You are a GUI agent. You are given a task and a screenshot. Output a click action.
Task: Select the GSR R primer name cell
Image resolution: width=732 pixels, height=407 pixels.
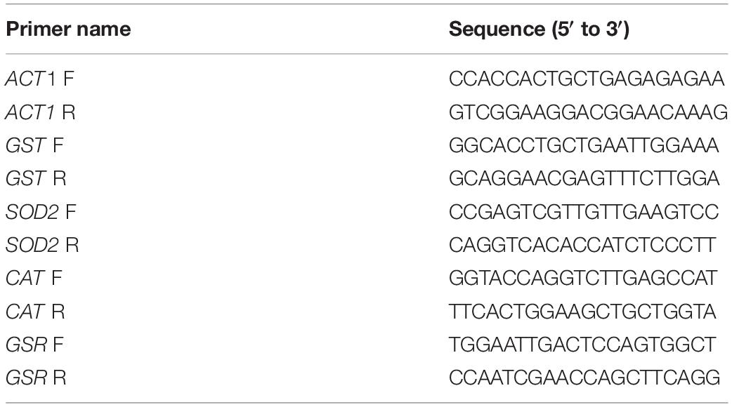pyautogui.click(x=36, y=378)
